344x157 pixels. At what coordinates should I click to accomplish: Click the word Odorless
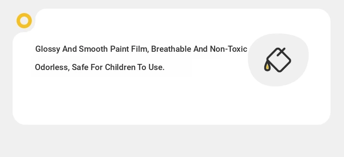pos(52,67)
